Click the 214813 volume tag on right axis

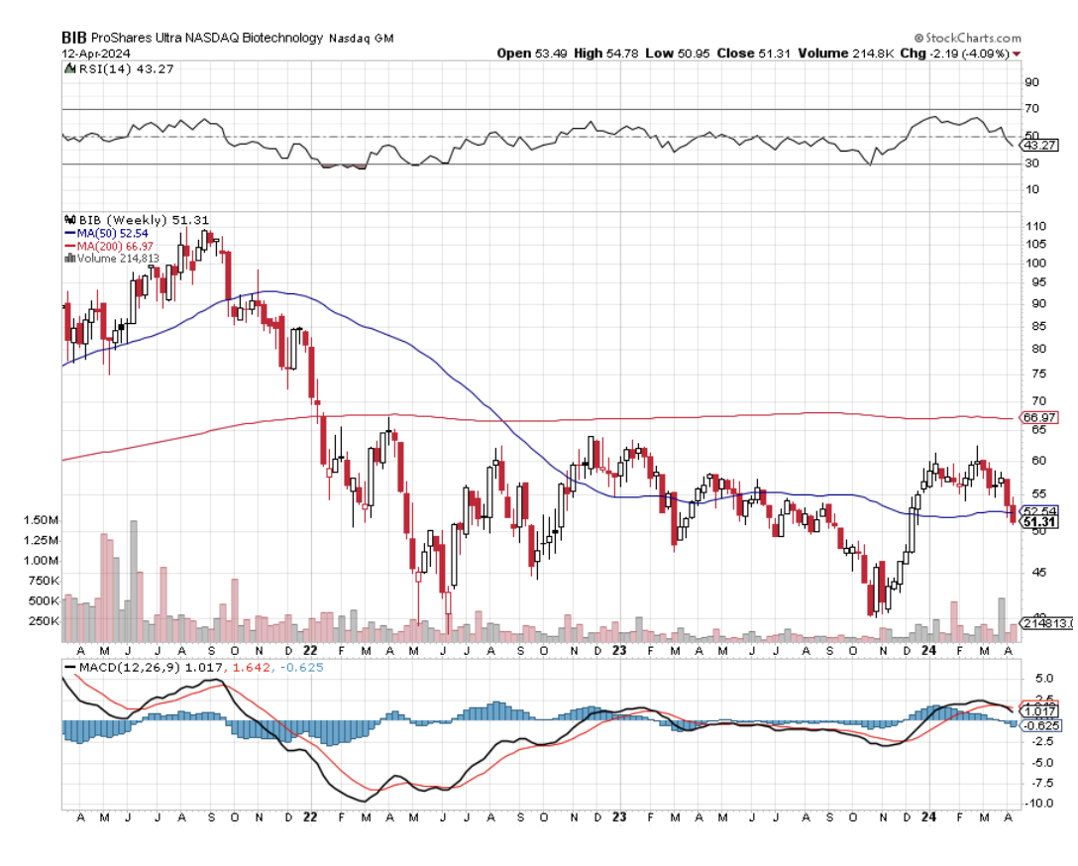[1047, 623]
